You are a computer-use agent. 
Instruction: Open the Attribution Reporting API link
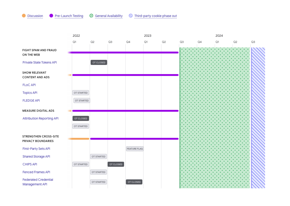(x=40, y=118)
